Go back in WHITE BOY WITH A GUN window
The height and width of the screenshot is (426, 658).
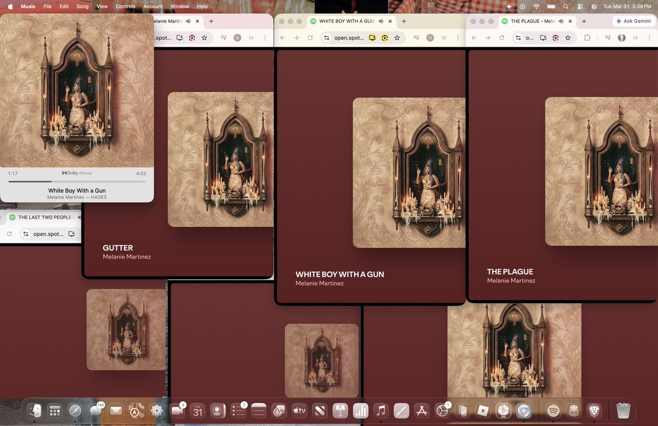pos(283,38)
